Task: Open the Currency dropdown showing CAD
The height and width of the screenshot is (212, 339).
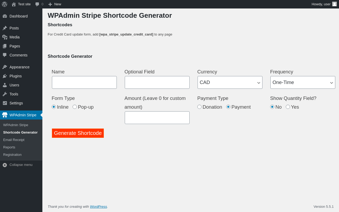Action: pos(230,82)
